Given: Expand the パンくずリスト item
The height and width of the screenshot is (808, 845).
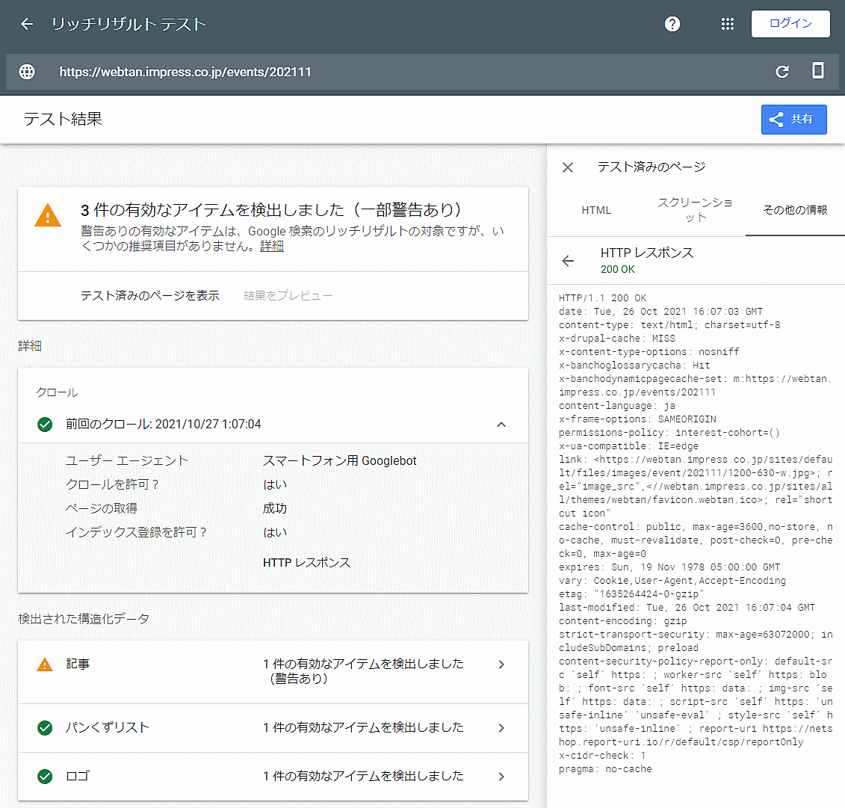Looking at the screenshot, I should pyautogui.click(x=501, y=728).
